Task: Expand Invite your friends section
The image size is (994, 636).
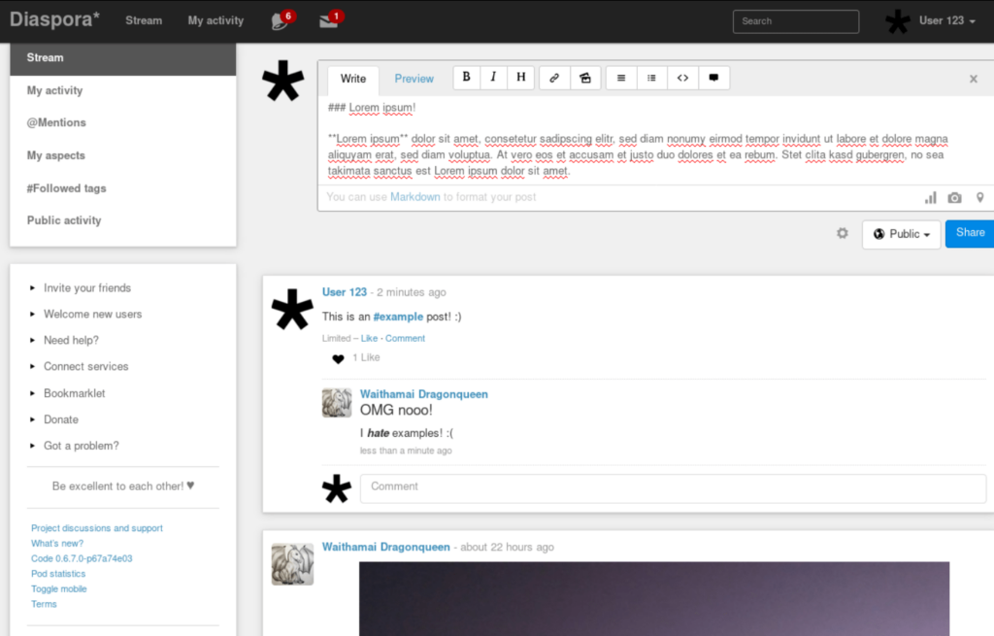Action: point(87,287)
